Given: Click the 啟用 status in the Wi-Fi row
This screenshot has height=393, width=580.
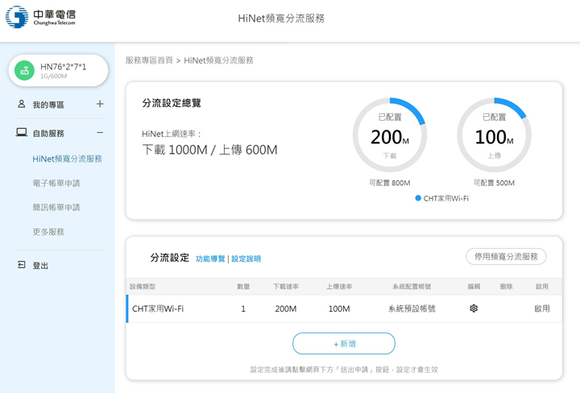Looking at the screenshot, I should 542,308.
